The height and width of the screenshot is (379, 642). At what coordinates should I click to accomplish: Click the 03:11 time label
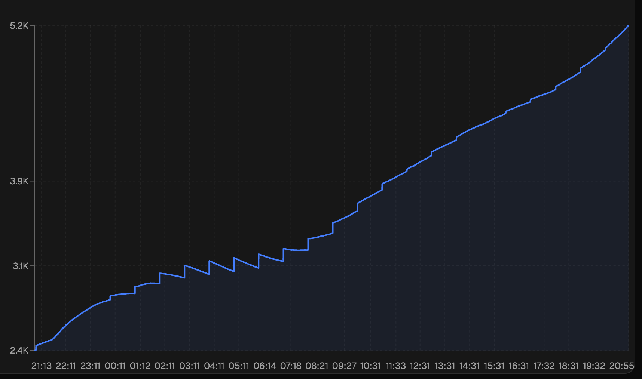click(x=190, y=366)
